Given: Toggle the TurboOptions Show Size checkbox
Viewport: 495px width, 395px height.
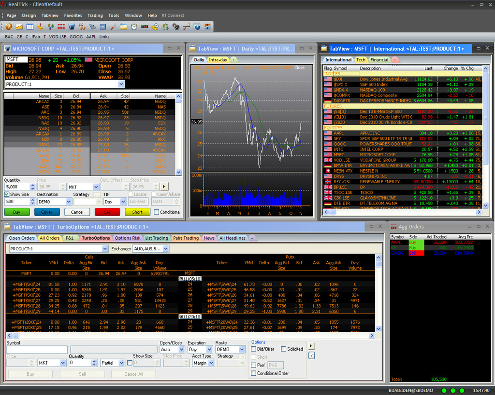Looking at the screenshot, I should coord(130,363).
